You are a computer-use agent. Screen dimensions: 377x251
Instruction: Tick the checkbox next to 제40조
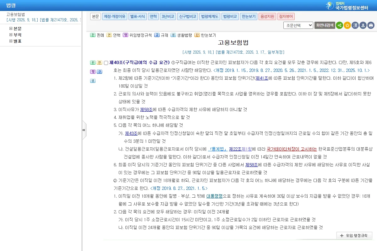point(106,63)
